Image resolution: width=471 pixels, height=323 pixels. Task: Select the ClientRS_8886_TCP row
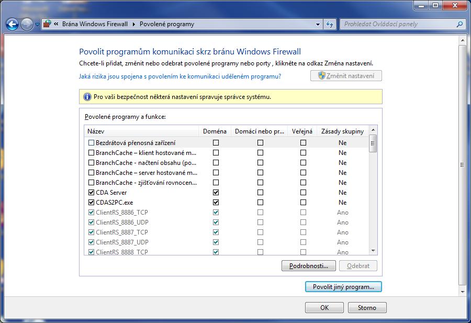227,213
